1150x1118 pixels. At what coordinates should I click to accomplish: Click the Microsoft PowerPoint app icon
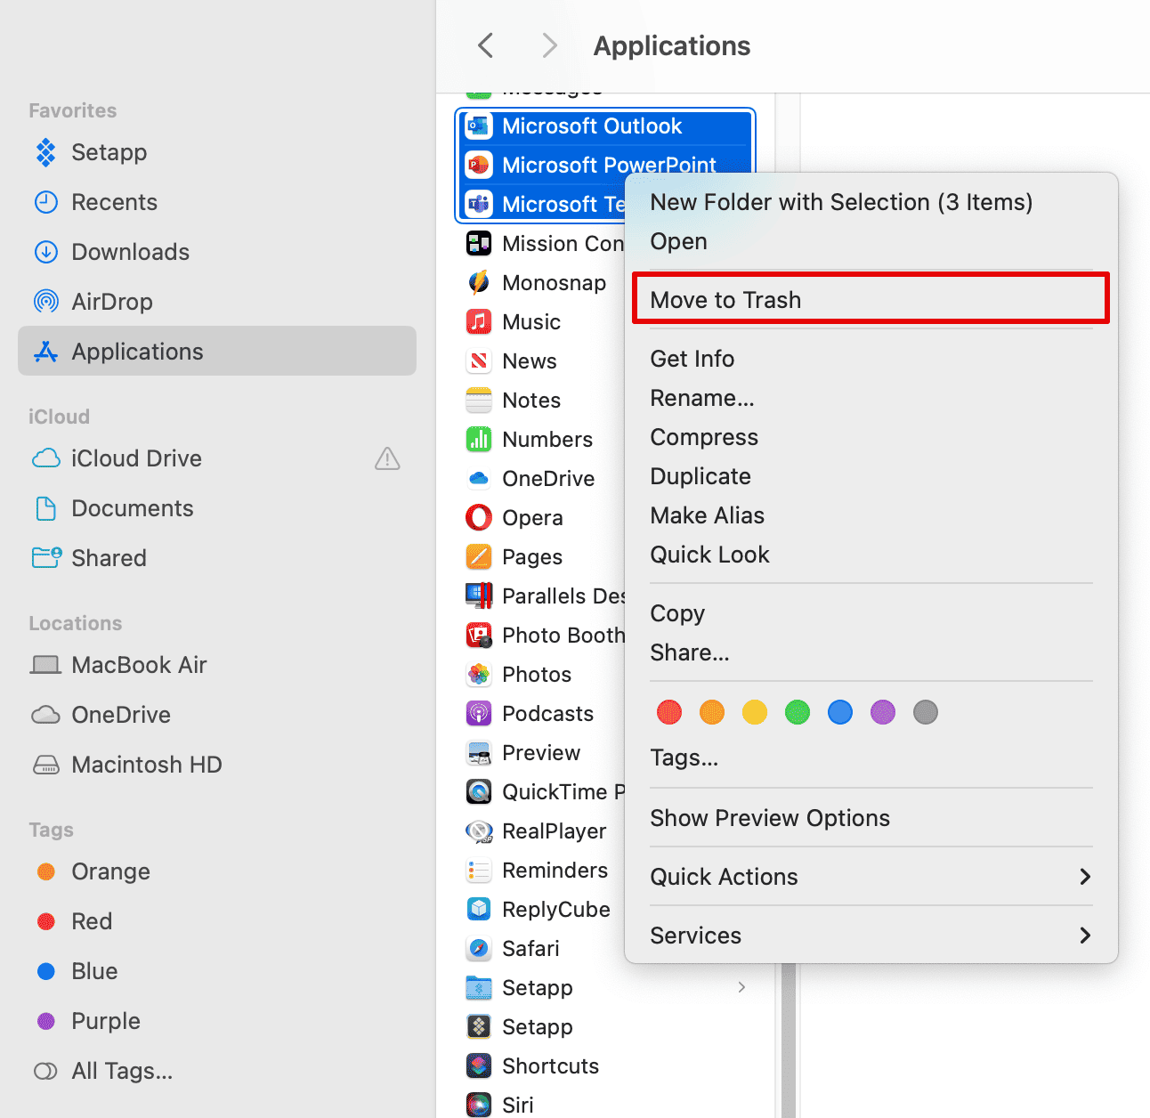479,165
